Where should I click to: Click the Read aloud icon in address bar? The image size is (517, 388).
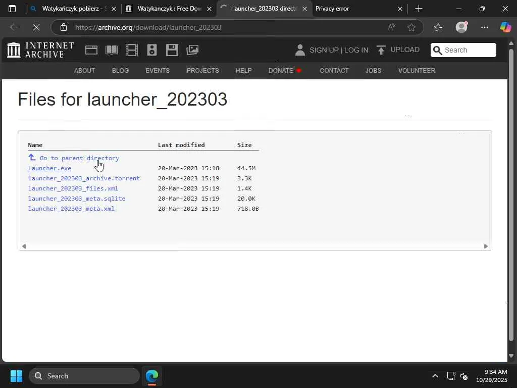[x=391, y=27]
